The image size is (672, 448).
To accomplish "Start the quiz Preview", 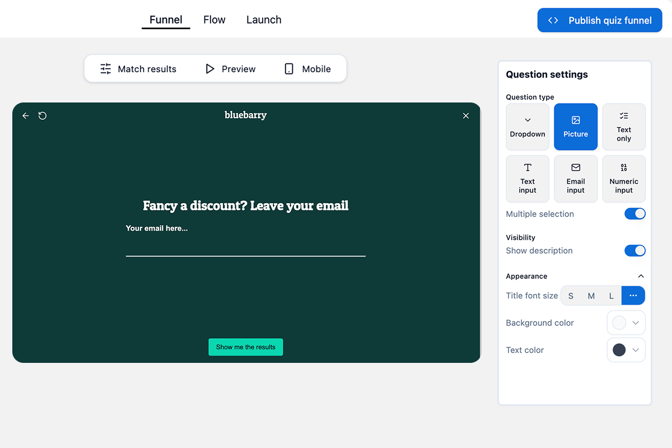I will click(x=230, y=68).
